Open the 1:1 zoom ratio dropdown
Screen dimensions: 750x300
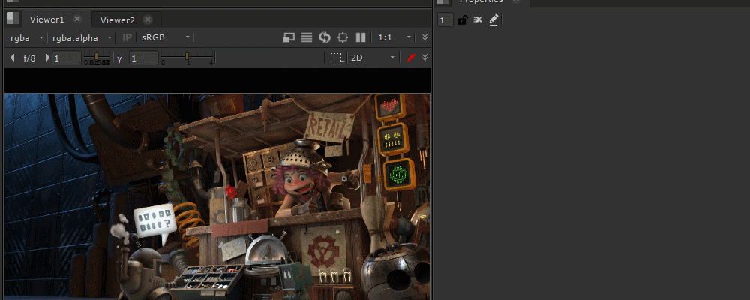pos(394,37)
